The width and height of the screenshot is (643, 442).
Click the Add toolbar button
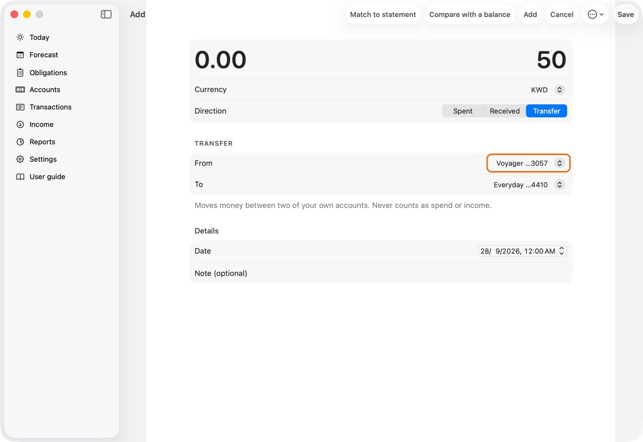tap(530, 14)
